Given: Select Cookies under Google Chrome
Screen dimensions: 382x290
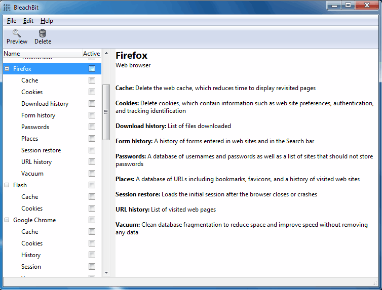Looking at the screenshot, I should (32, 243).
